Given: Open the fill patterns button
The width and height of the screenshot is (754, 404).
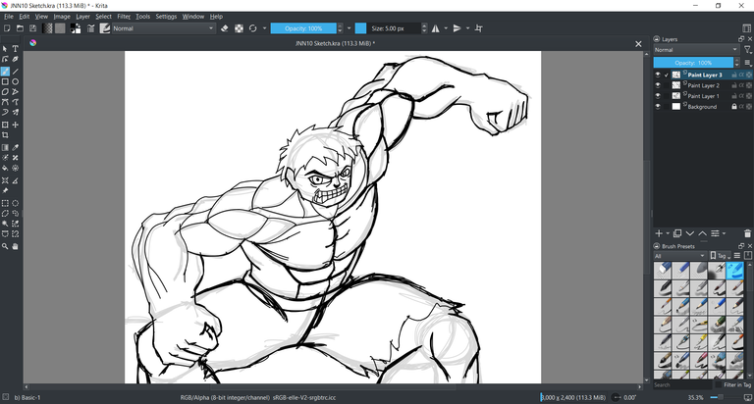Looking at the screenshot, I should tap(60, 28).
